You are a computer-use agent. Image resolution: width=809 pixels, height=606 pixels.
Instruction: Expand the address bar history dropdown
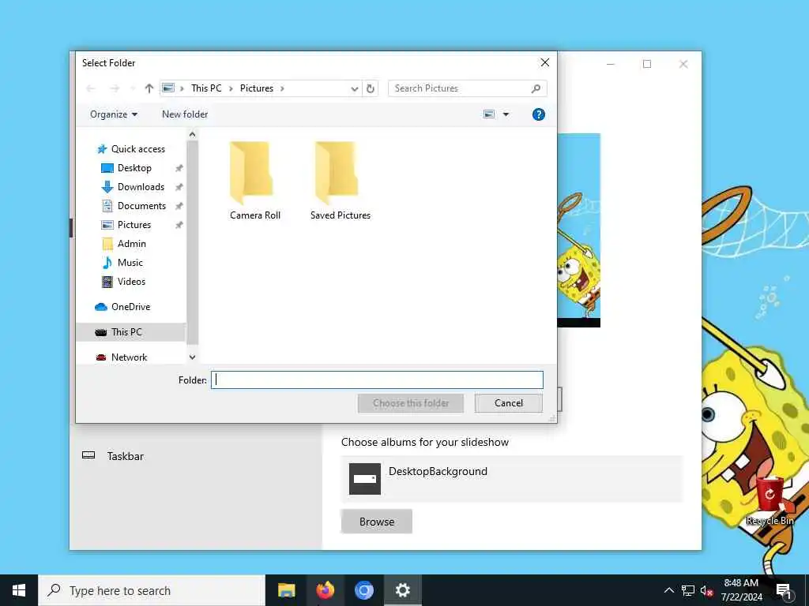click(x=355, y=88)
